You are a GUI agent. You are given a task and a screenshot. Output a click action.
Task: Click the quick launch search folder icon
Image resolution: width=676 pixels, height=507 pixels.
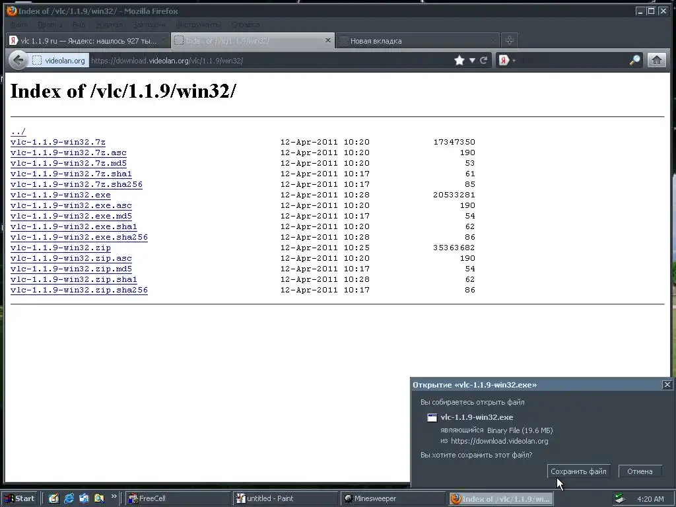(99, 498)
